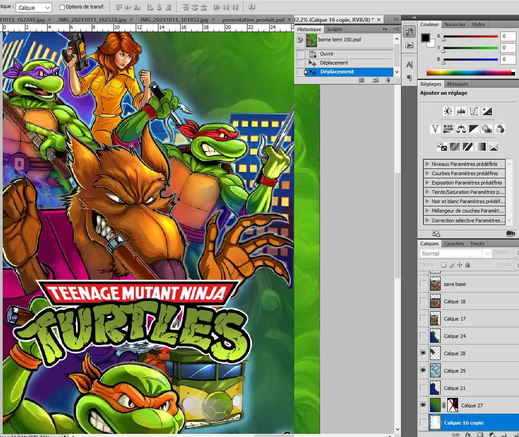The width and height of the screenshot is (519, 437).
Task: Click the Auto-Align Layers icon in options bar
Action: [x=252, y=7]
